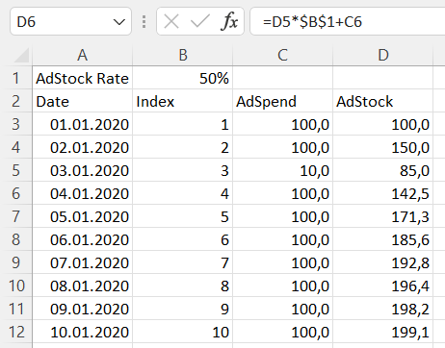Select the AdSpend cell with 10,0
This screenshot has height=348, width=445.
283,170
